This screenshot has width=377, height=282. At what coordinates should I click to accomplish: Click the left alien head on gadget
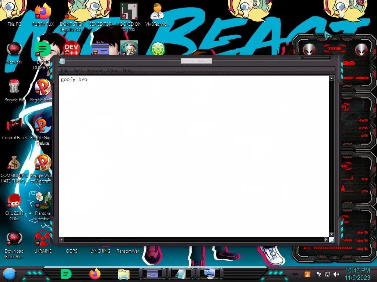(309, 50)
